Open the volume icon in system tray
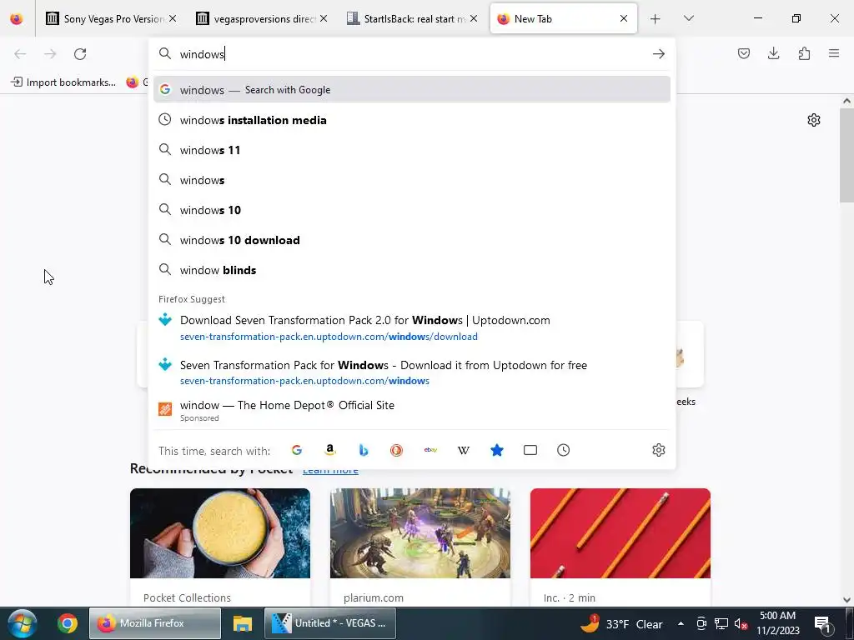 [x=741, y=624]
